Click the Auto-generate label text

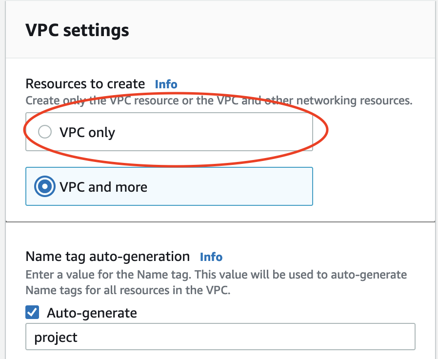point(92,313)
